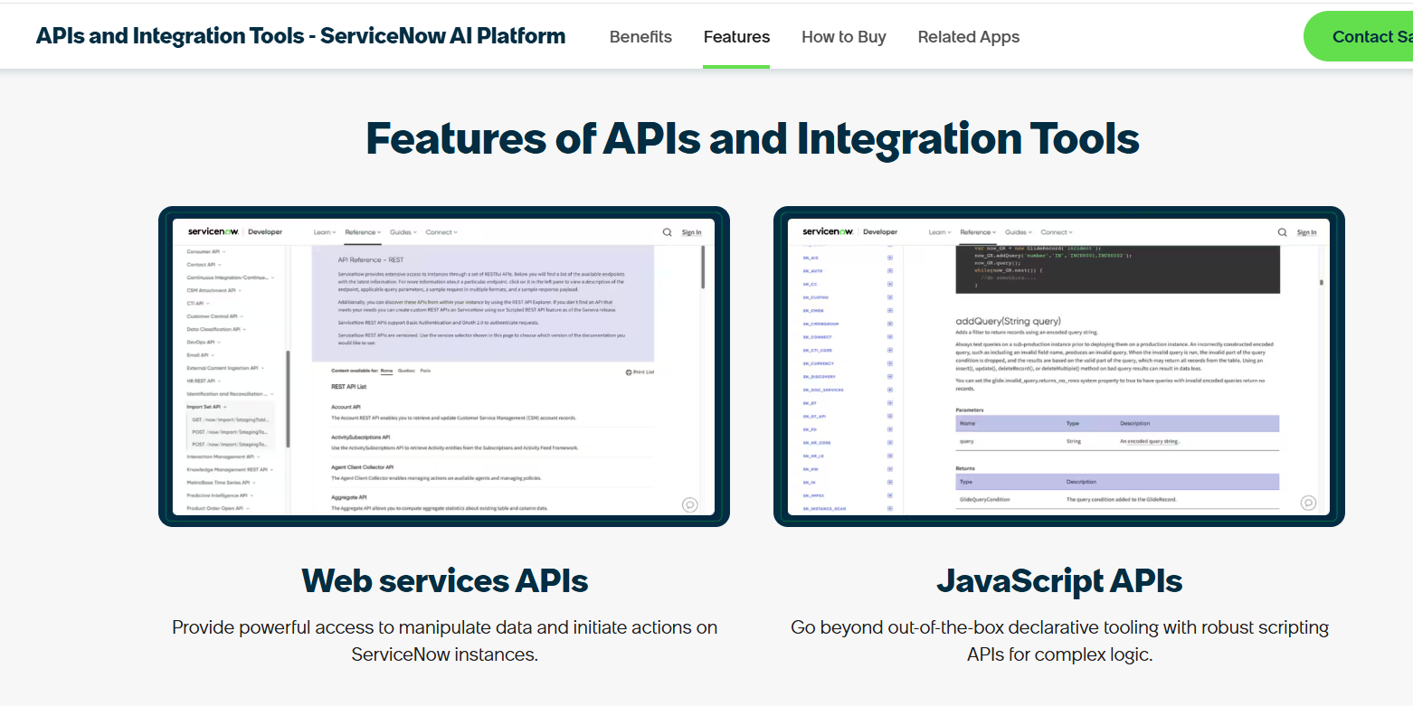Select the Features tab
Viewport: 1413px width, 706px height.
(736, 37)
